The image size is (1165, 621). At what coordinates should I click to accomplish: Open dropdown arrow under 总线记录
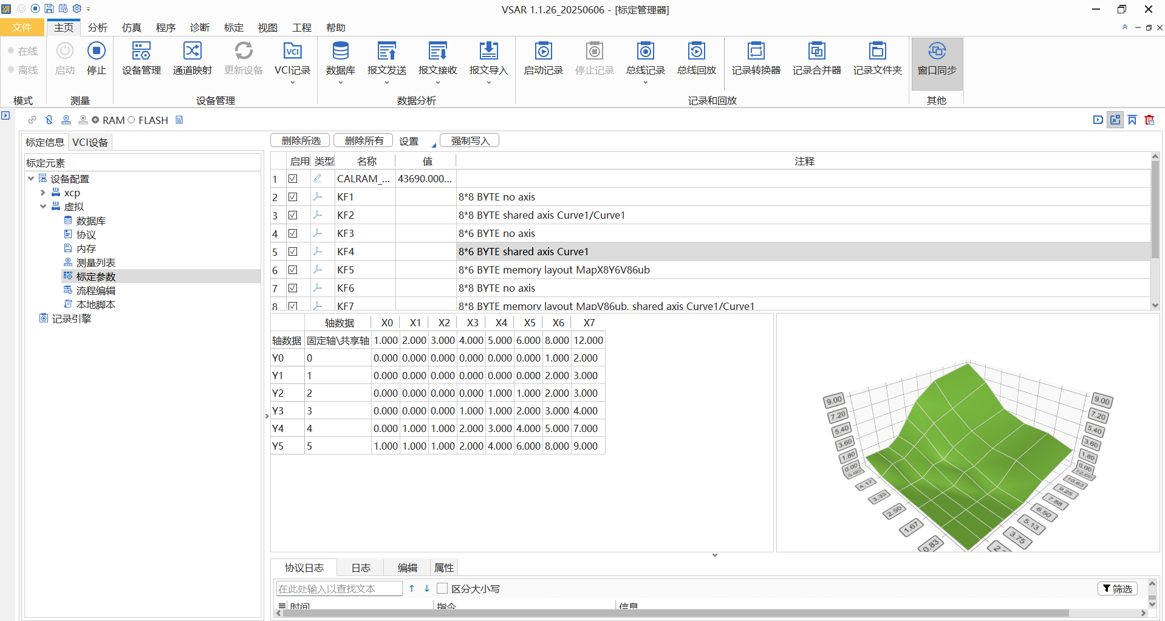pyautogui.click(x=646, y=83)
